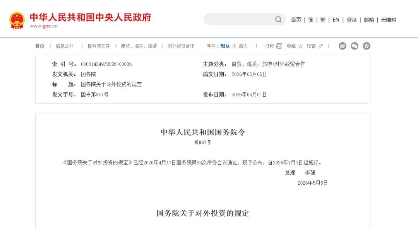Click the 收藏 bookmark label
This screenshot has height=228, width=418.
(x=291, y=46)
